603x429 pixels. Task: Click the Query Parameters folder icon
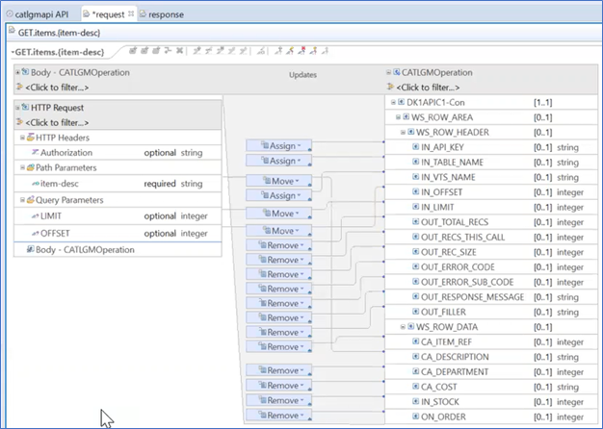coord(31,200)
